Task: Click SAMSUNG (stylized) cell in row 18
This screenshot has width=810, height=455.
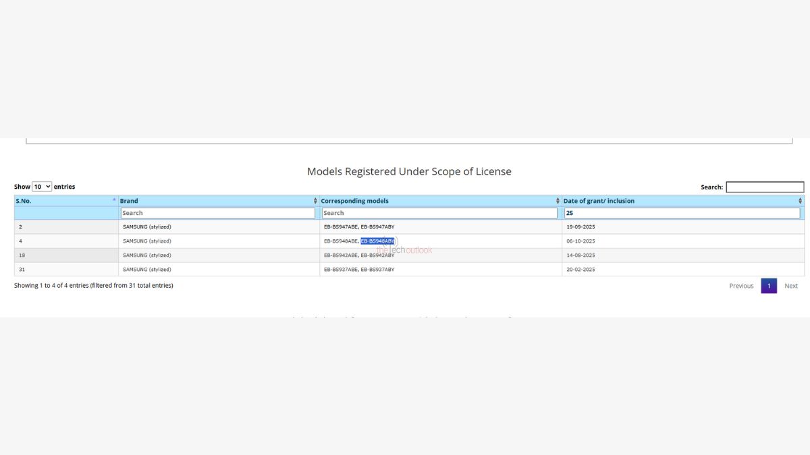Action: pyautogui.click(x=146, y=255)
